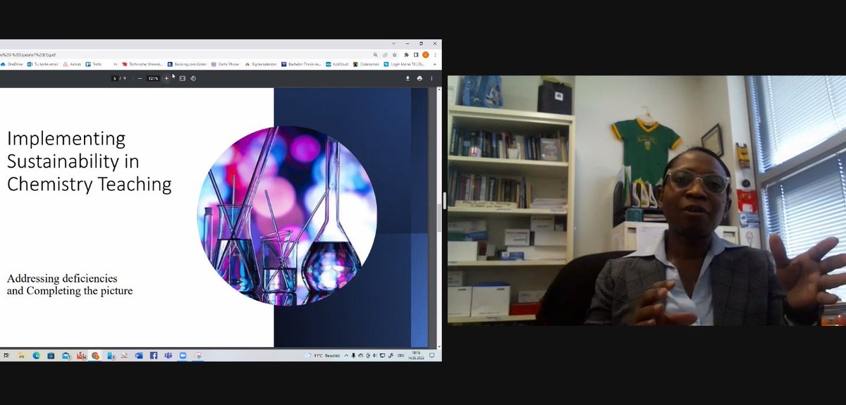Open the Trello bookmark
846x405 pixels.
(94, 64)
